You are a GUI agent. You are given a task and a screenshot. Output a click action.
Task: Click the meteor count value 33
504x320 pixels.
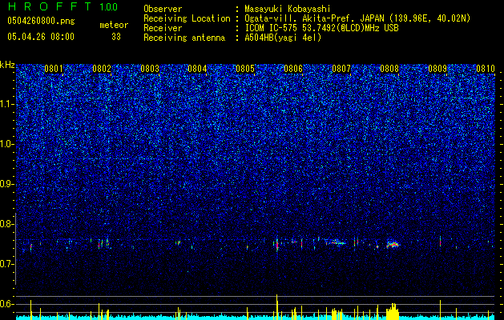116,37
